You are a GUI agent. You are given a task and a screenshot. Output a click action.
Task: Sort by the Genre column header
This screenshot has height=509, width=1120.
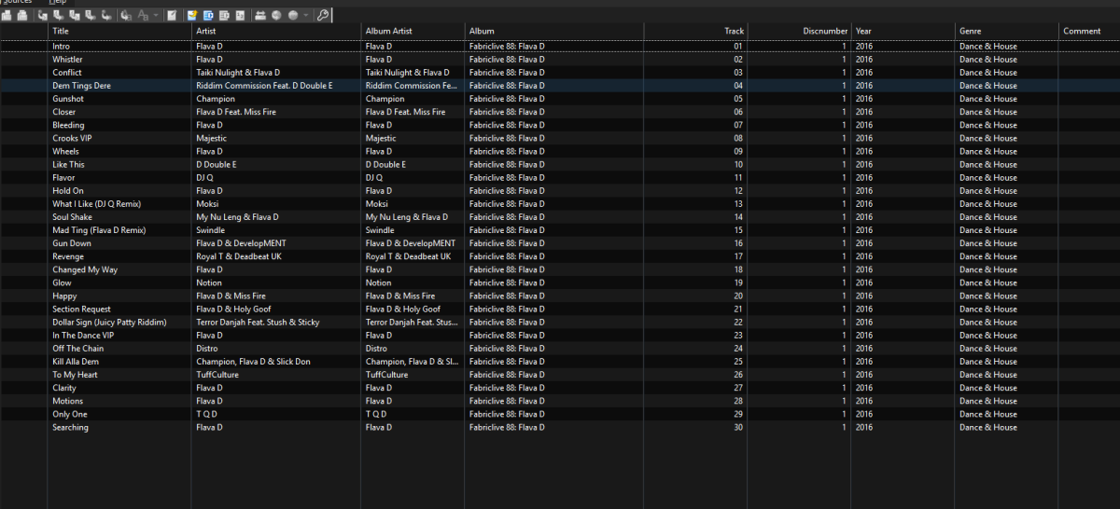[1006, 31]
